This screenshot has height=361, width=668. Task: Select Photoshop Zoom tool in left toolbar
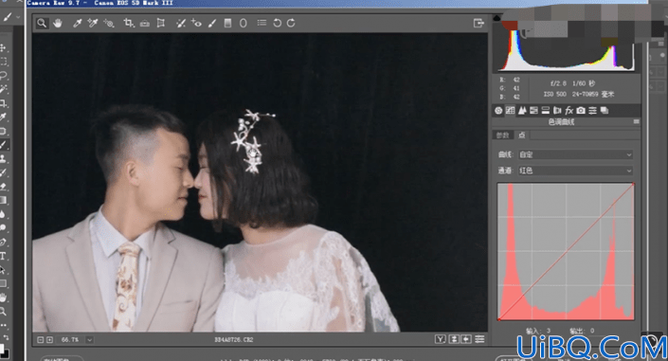(x=4, y=311)
